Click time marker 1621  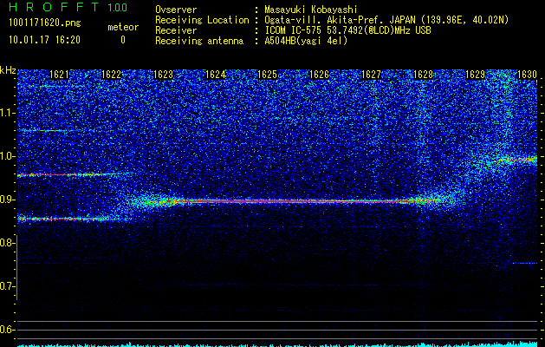[59, 75]
